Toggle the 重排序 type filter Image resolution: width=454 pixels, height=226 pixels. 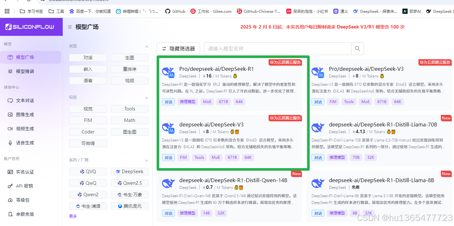point(130,69)
